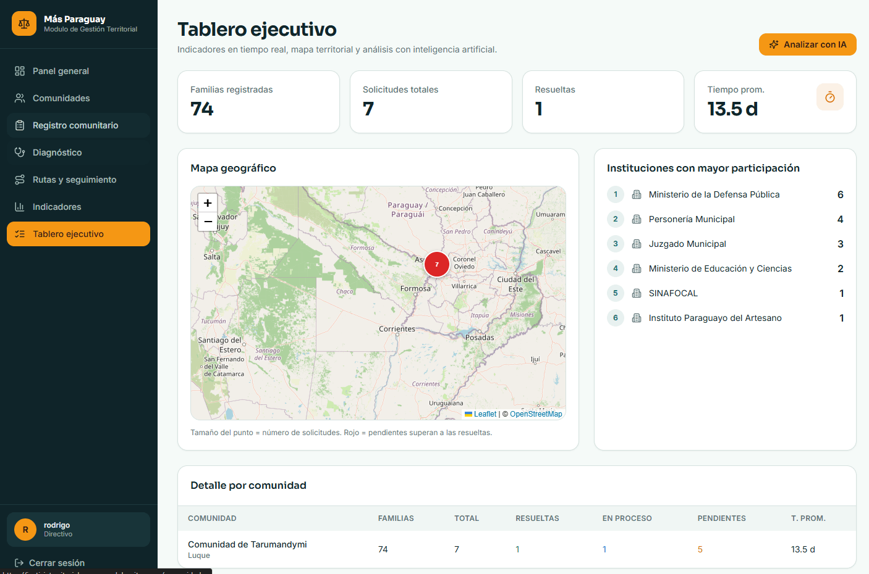Zoom in on the map

[208, 203]
